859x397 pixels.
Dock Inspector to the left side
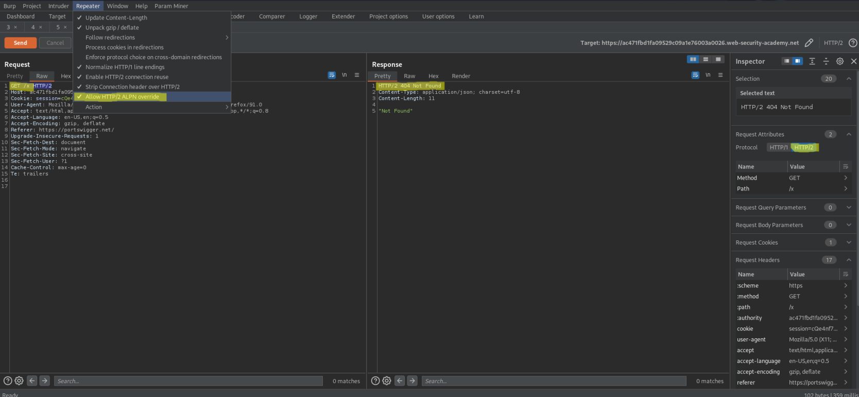click(786, 61)
